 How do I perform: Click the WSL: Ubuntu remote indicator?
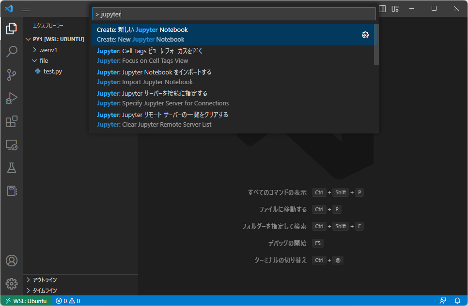click(x=26, y=301)
